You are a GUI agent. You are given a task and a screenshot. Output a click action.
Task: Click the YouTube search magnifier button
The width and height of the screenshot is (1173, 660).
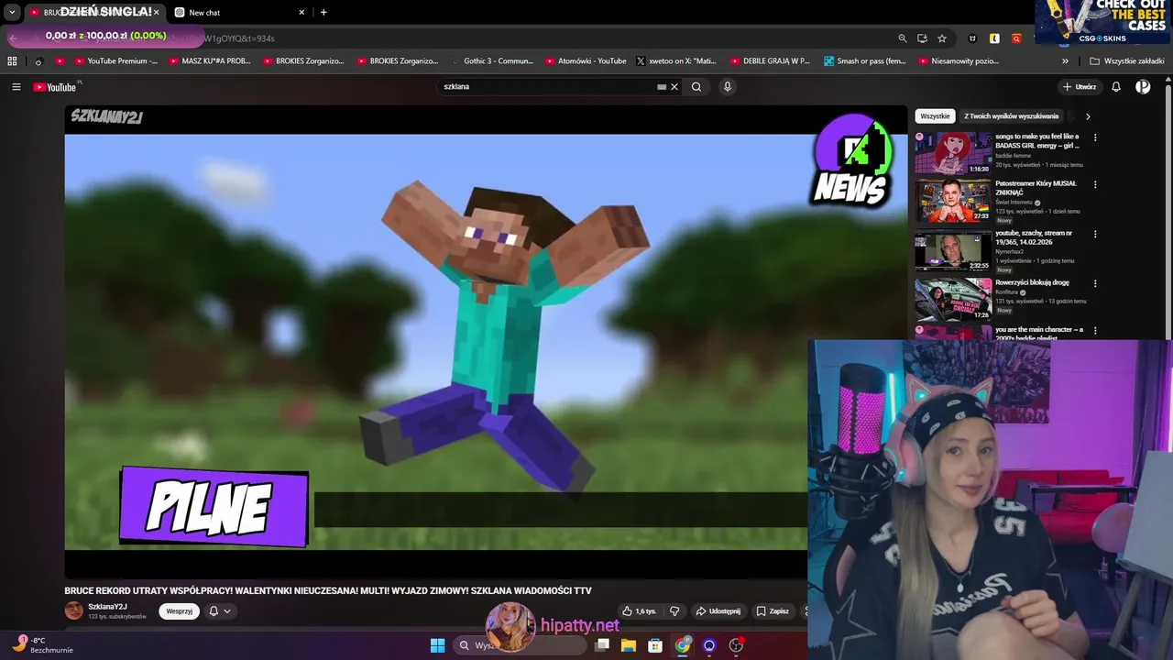click(x=696, y=87)
